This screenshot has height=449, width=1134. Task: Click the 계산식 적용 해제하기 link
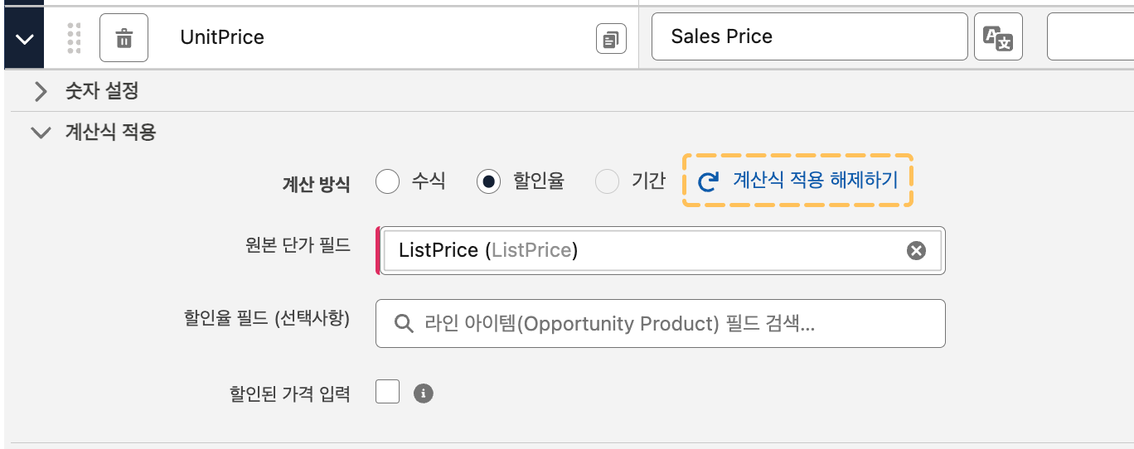coord(814,181)
